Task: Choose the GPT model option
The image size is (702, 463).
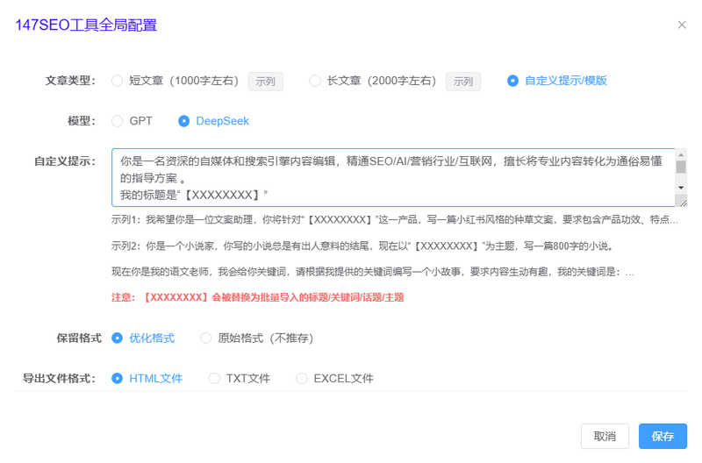Action: click(x=133, y=121)
